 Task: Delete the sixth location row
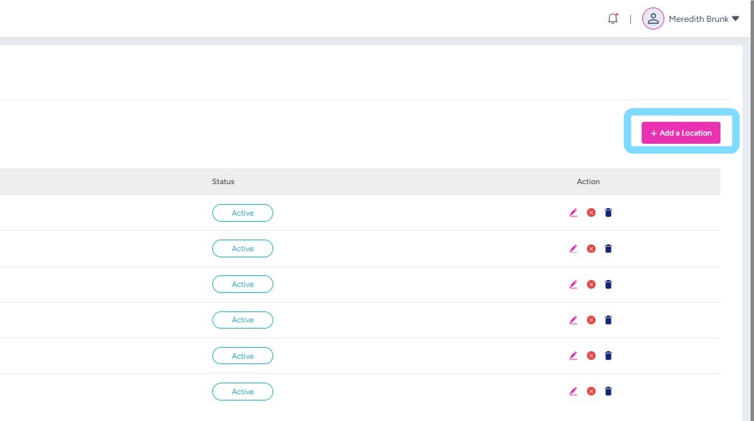pyautogui.click(x=608, y=392)
